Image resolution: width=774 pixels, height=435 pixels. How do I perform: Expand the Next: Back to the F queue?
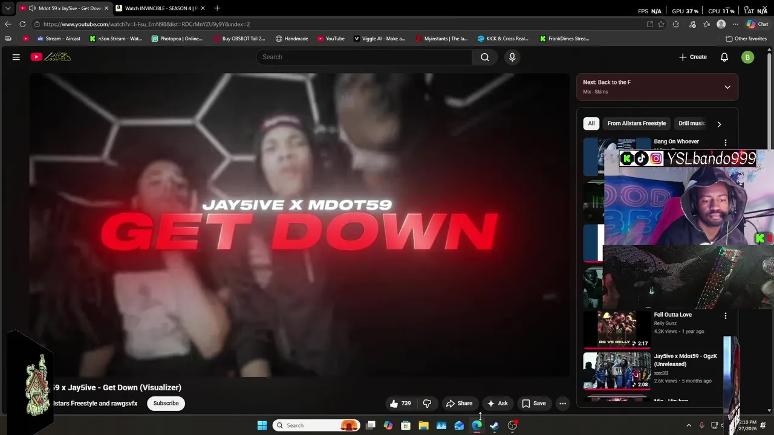(x=727, y=87)
